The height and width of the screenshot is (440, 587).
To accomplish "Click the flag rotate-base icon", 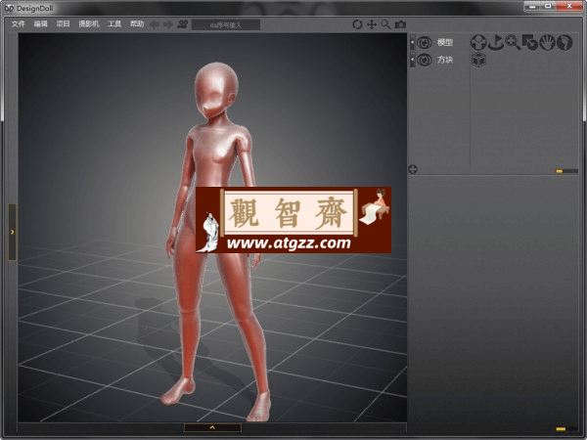I will click(x=496, y=42).
